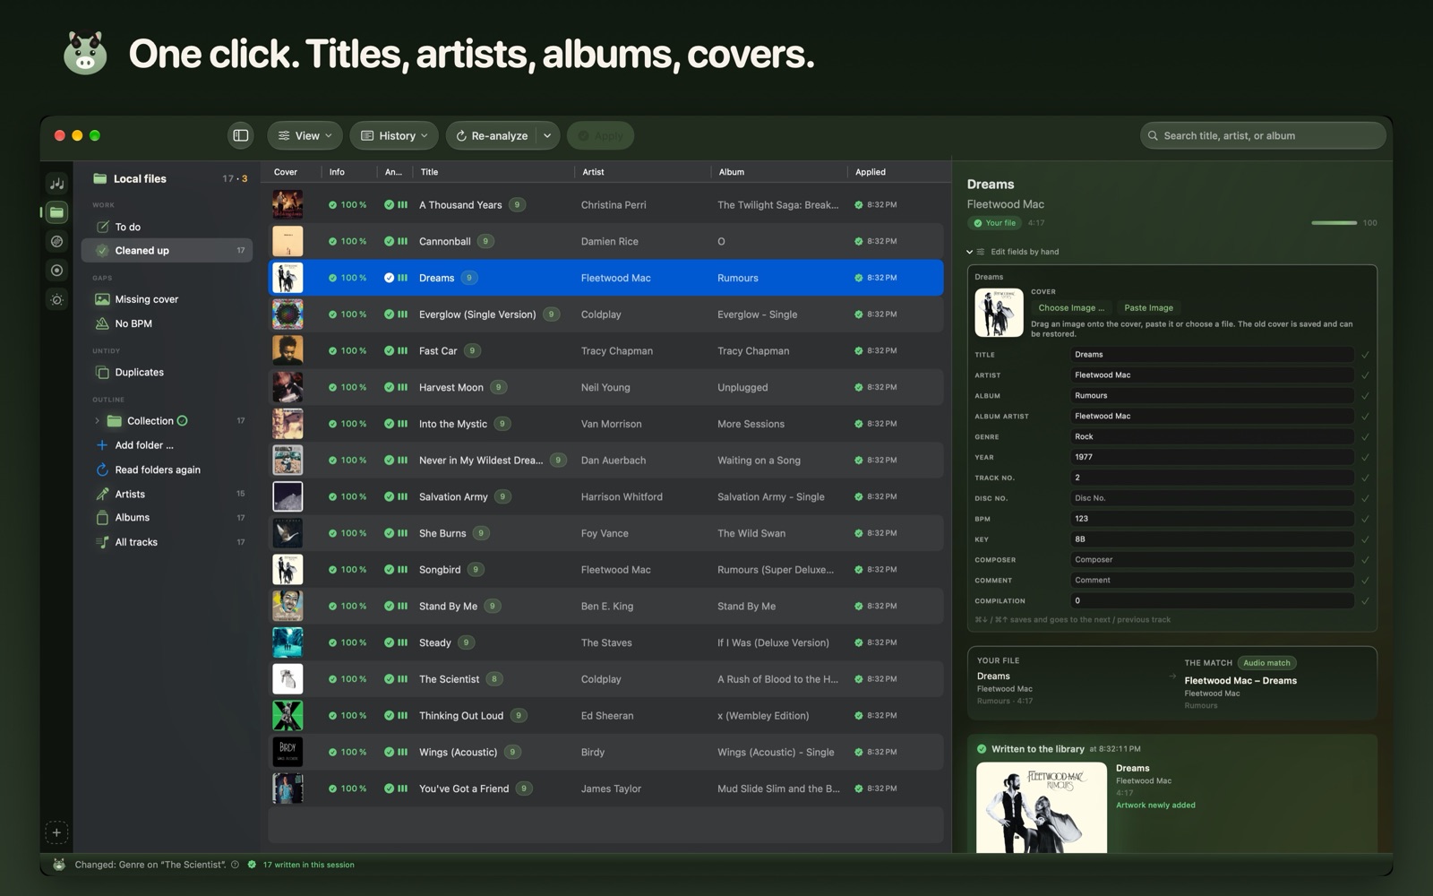The width and height of the screenshot is (1433, 896).
Task: Open the View dropdown
Action: [305, 135]
